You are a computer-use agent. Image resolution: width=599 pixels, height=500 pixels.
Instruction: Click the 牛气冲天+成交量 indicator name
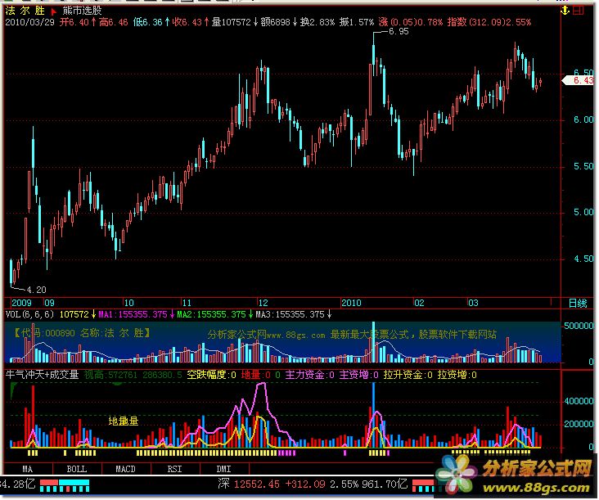click(x=42, y=374)
